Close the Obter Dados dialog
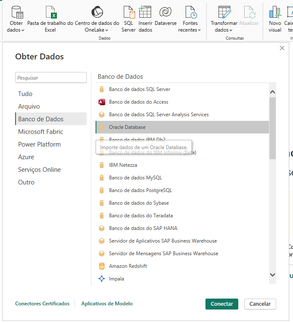Viewport: 293px width, 323px height. (282, 48)
